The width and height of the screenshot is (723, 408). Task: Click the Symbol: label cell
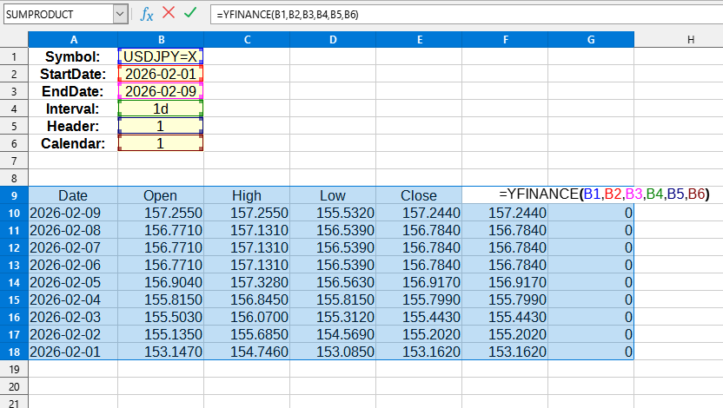73,56
